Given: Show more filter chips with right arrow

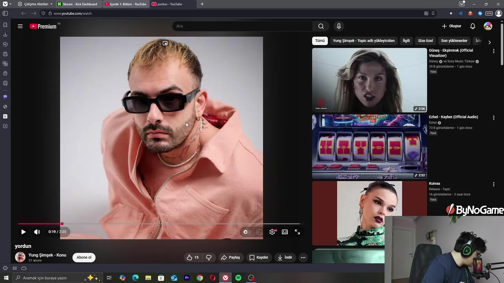Looking at the screenshot, I should pyautogui.click(x=489, y=42).
